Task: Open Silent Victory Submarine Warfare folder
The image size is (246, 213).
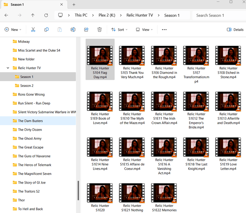Action: [x=44, y=112]
